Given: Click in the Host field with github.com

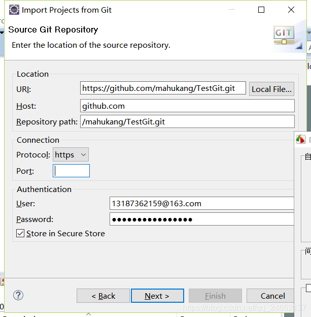Looking at the screenshot, I should pyautogui.click(x=187, y=106).
